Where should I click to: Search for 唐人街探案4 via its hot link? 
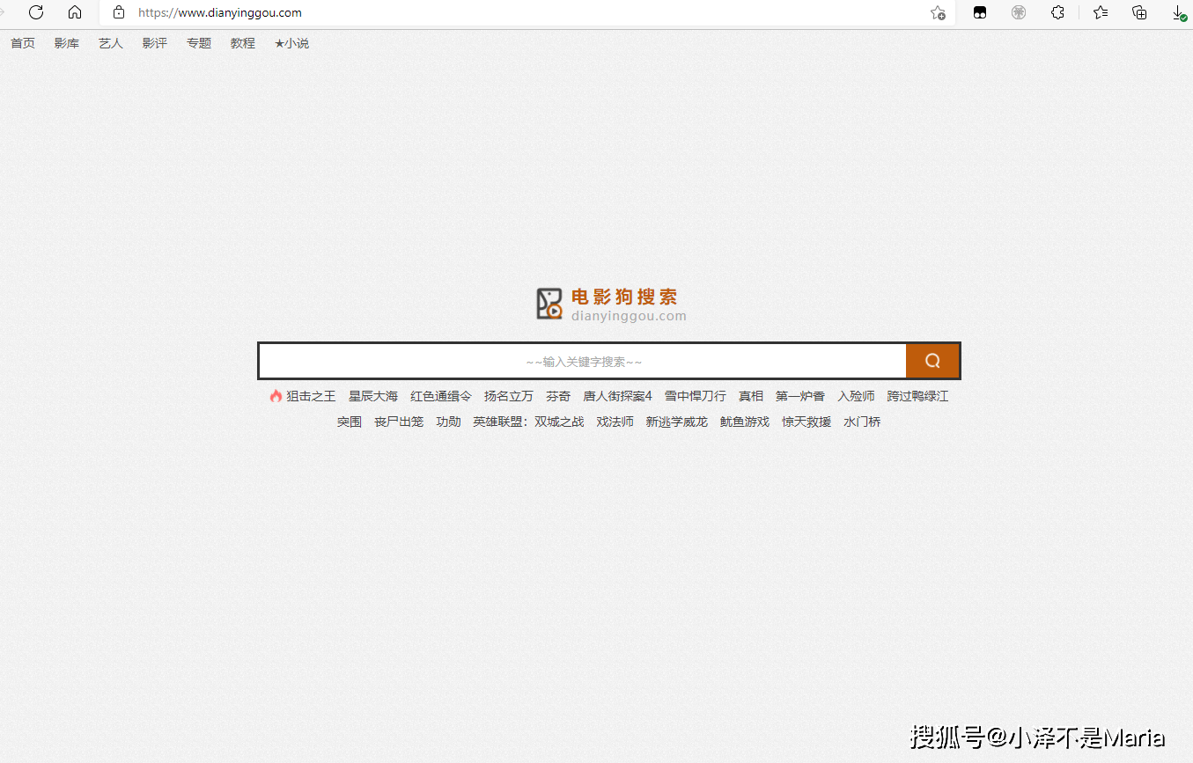pos(619,395)
